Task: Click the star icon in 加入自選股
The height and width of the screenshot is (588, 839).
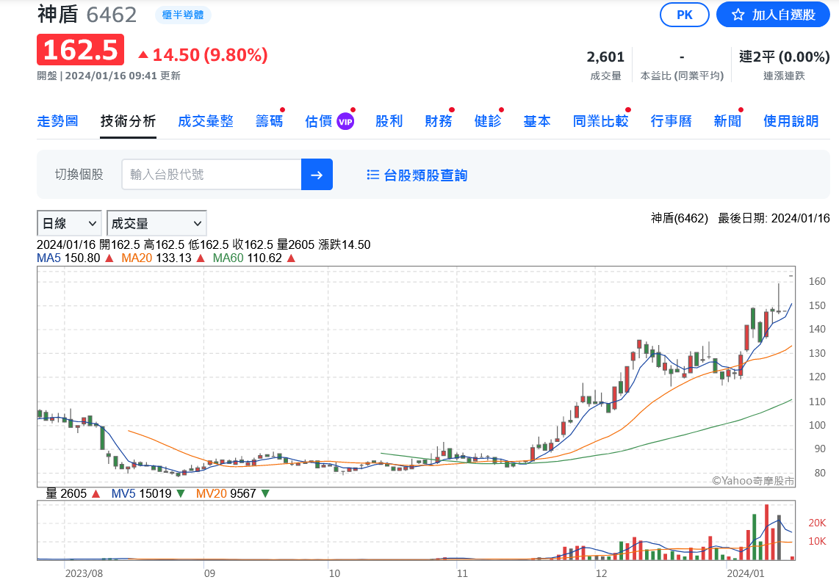Action: [738, 15]
